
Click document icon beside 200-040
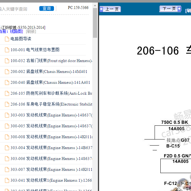(x=7, y=82)
